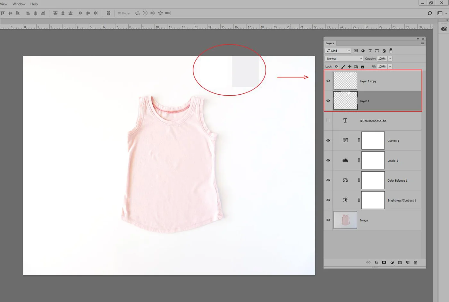
Task: Hide the Curves 1 adjustment layer
Action: coord(328,141)
